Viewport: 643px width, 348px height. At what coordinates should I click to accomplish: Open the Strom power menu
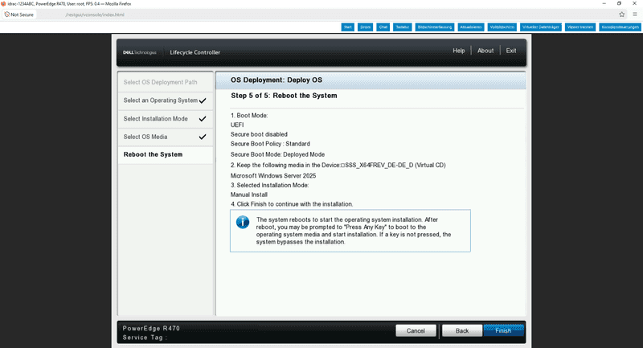pos(365,27)
